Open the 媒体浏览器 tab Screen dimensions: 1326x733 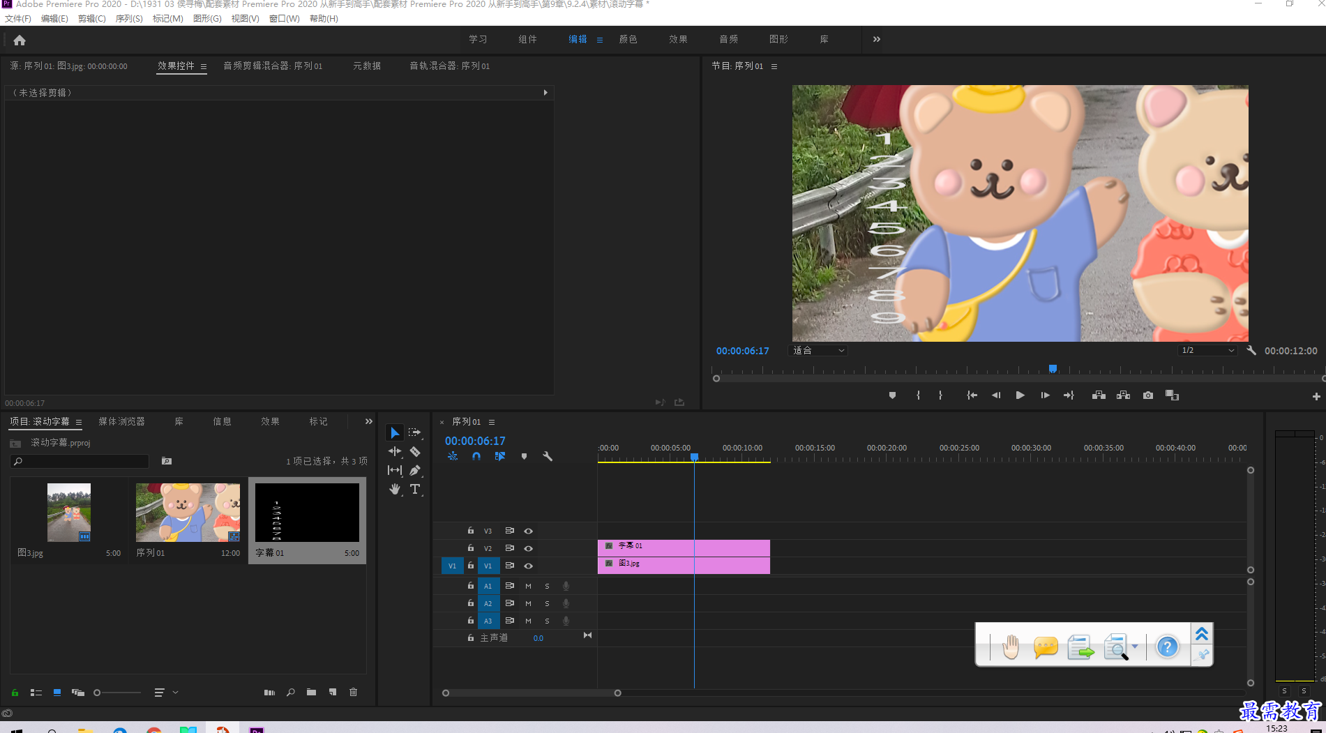tap(122, 421)
